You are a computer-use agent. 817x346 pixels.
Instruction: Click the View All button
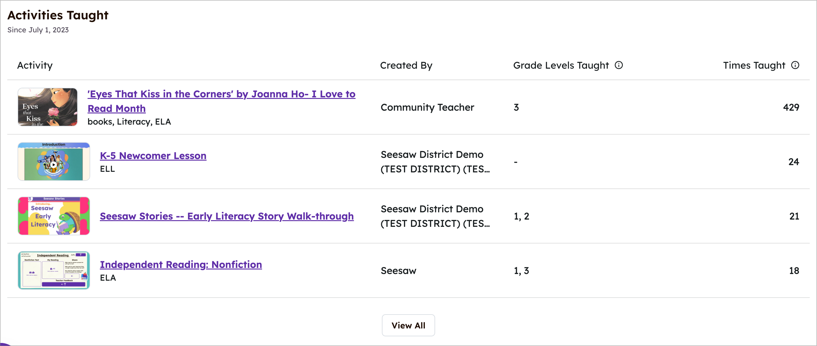(x=408, y=325)
